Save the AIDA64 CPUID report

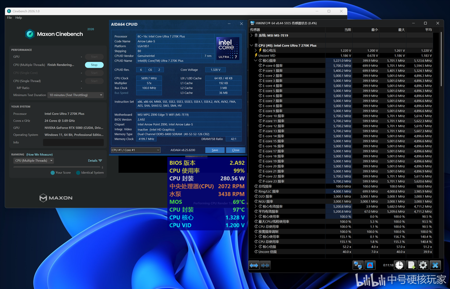tap(215, 150)
